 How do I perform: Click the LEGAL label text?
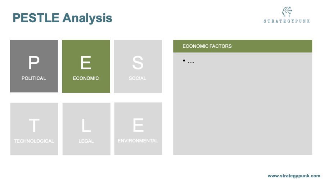pyautogui.click(x=86, y=141)
